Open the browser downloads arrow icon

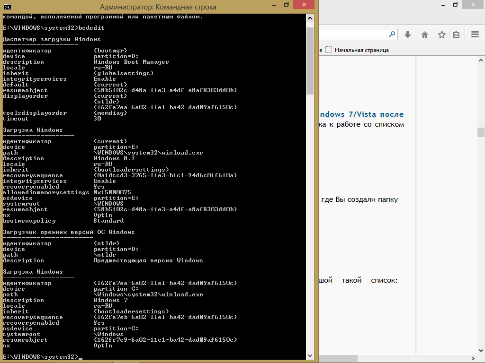click(x=408, y=35)
